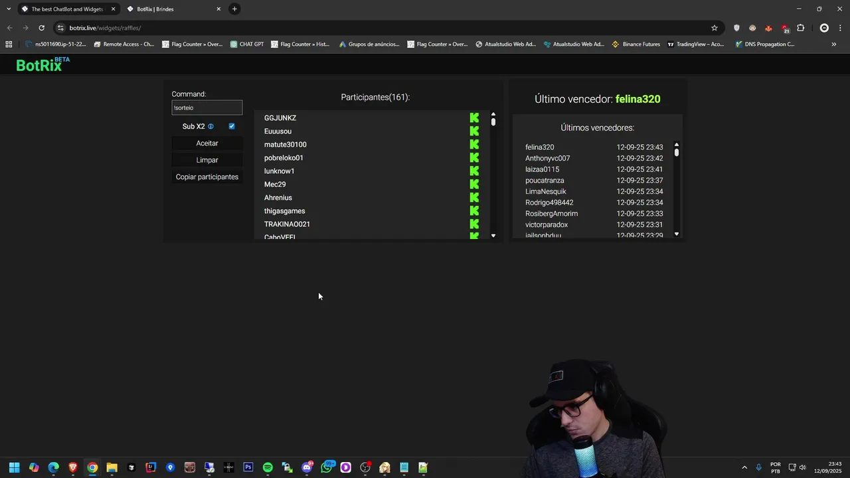Click the Kick icon beside Mec29
This screenshot has height=478, width=850.
coord(474,185)
